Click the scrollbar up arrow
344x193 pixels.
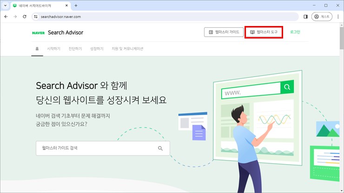pos(342,25)
